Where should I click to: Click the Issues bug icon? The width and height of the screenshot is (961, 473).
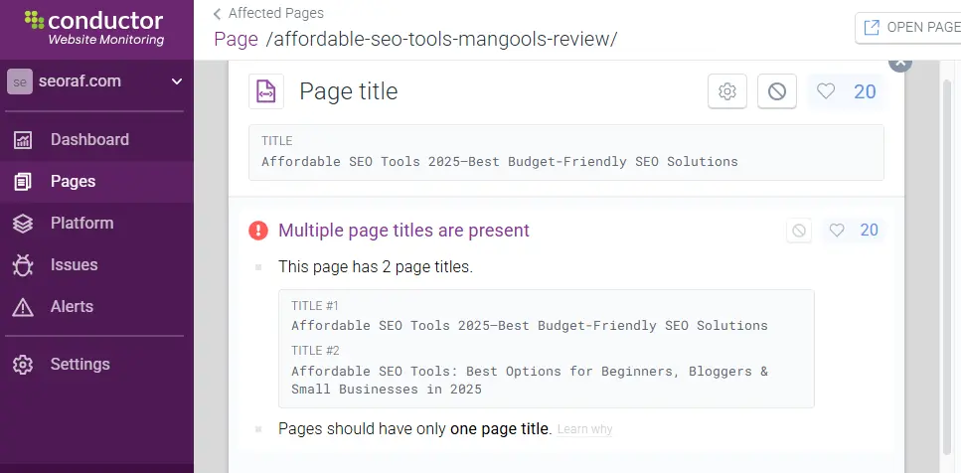point(23,265)
